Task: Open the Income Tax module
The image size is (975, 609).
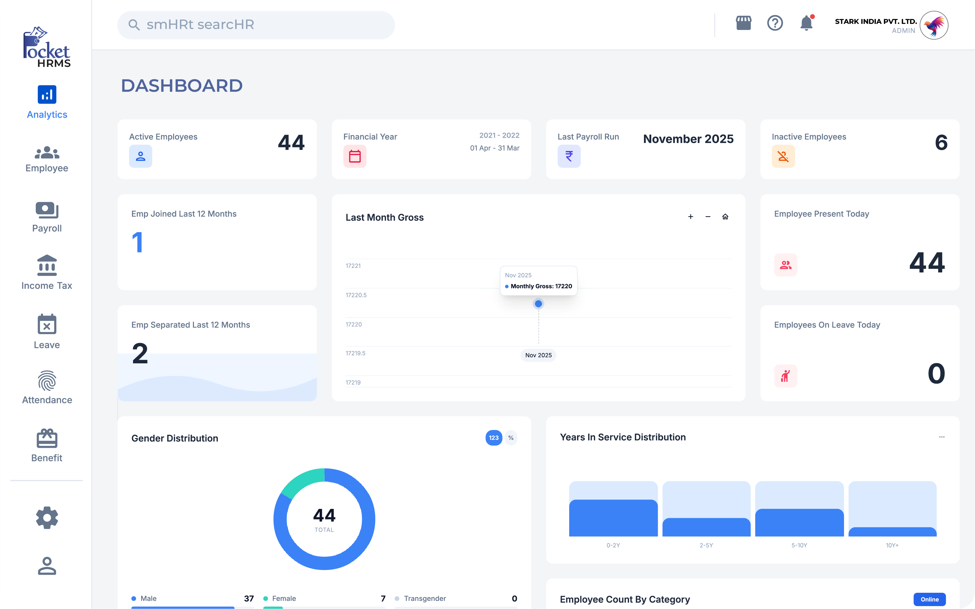Action: point(47,272)
